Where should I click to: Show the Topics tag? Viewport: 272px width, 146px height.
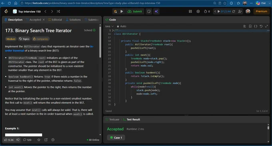coord(24,39)
